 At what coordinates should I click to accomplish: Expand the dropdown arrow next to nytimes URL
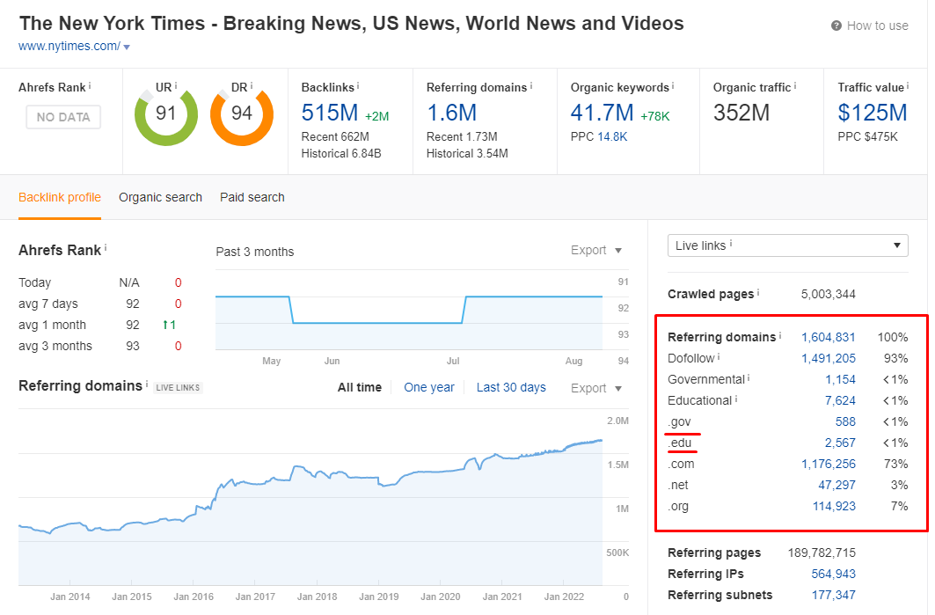[x=127, y=47]
